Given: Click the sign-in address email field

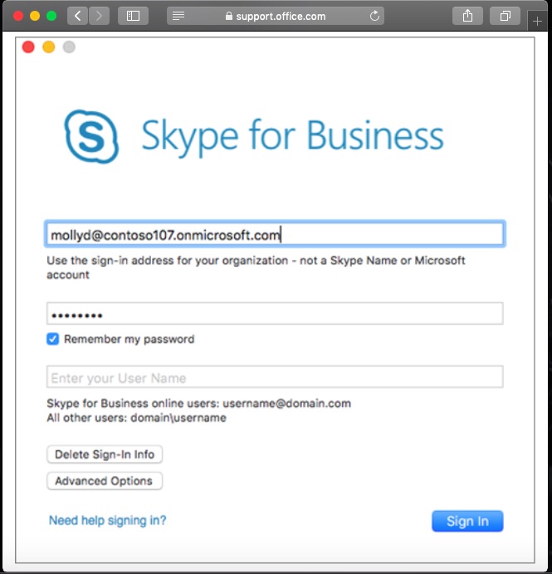Looking at the screenshot, I should (x=275, y=235).
